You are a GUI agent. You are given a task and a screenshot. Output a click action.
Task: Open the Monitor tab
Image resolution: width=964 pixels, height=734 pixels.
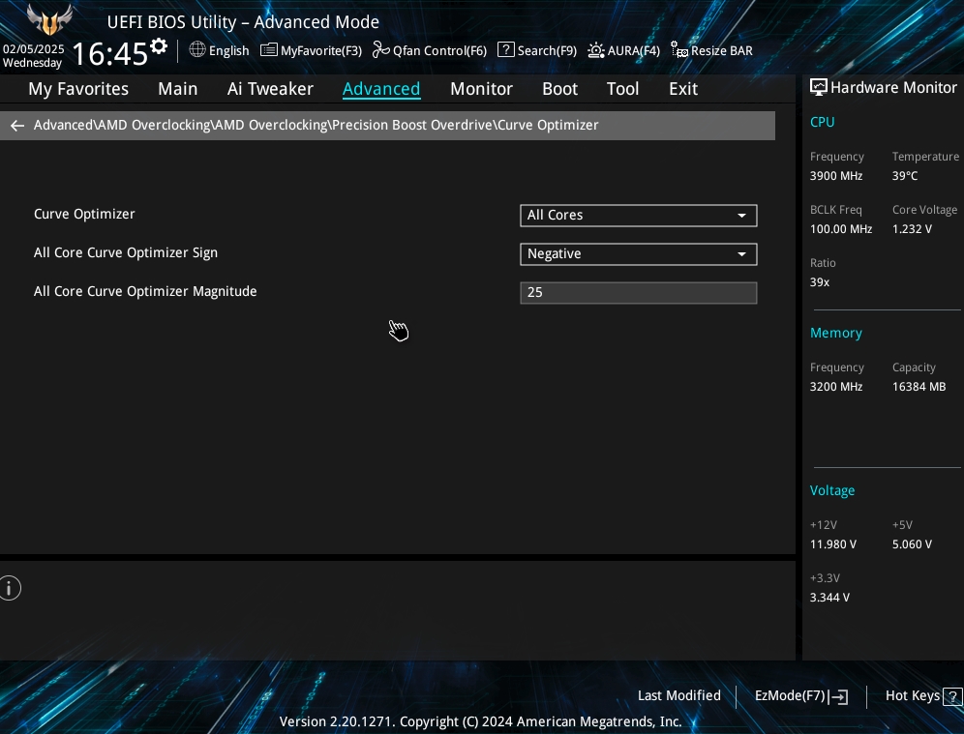[x=481, y=89]
